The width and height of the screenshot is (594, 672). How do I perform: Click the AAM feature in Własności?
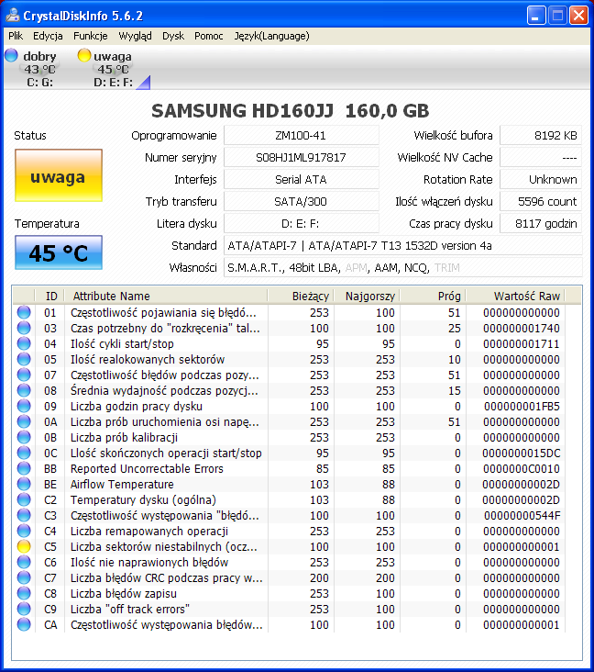(386, 268)
